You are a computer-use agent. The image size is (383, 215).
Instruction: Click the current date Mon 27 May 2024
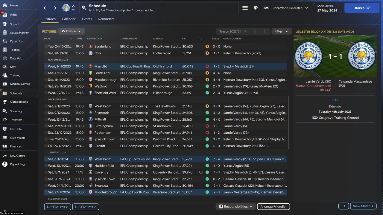point(327,8)
